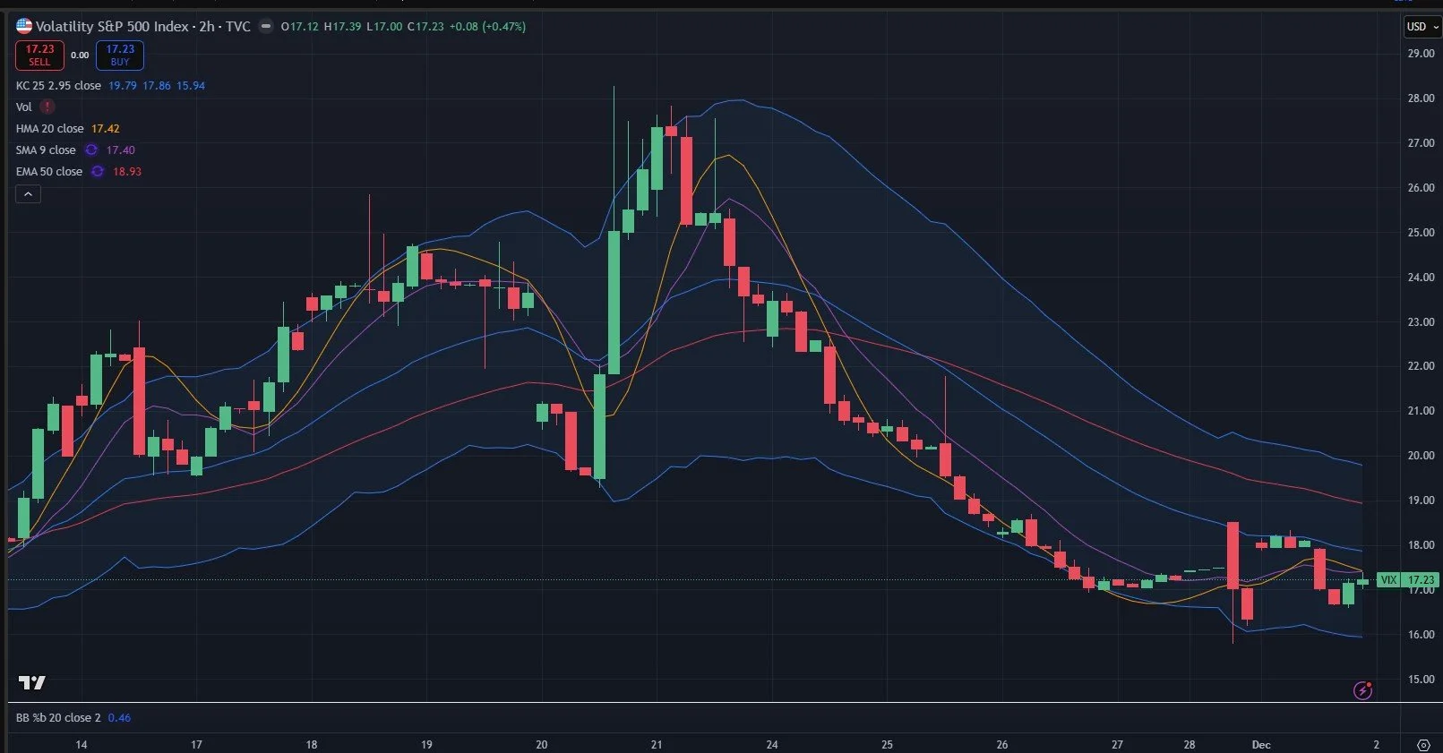Click the 16.00 price axis label
This screenshot has height=753, width=1443.
(x=1421, y=635)
